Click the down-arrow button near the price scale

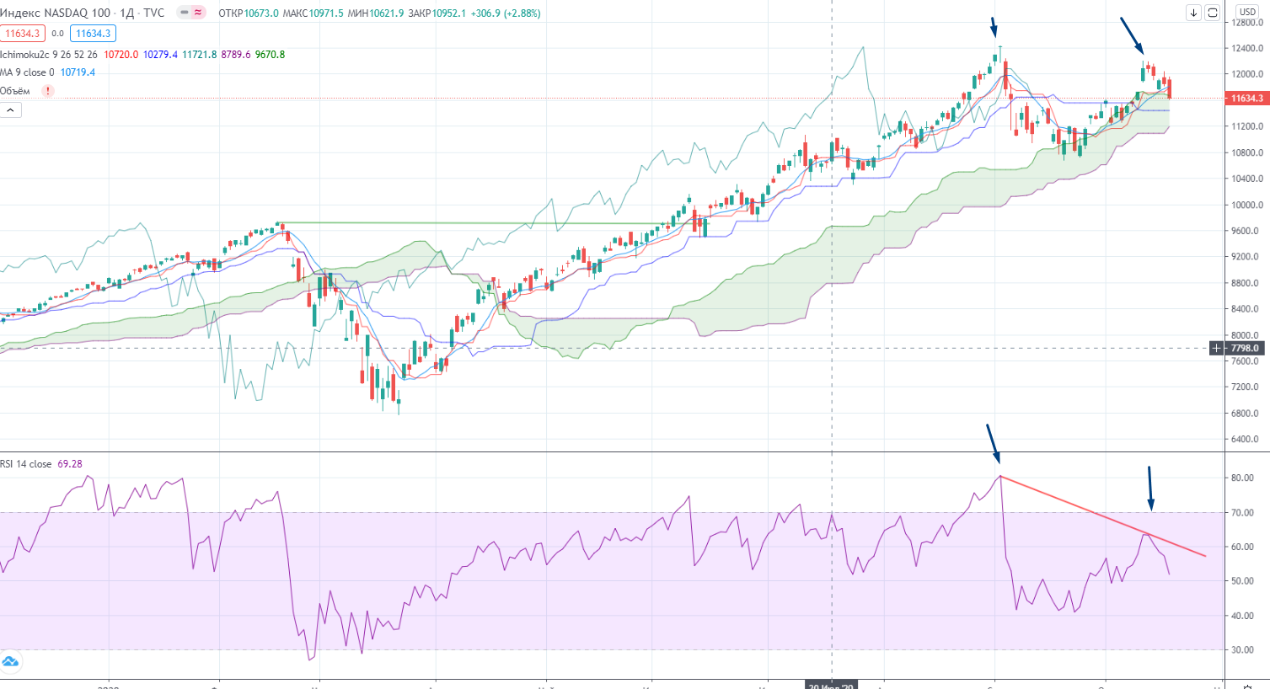point(1193,13)
